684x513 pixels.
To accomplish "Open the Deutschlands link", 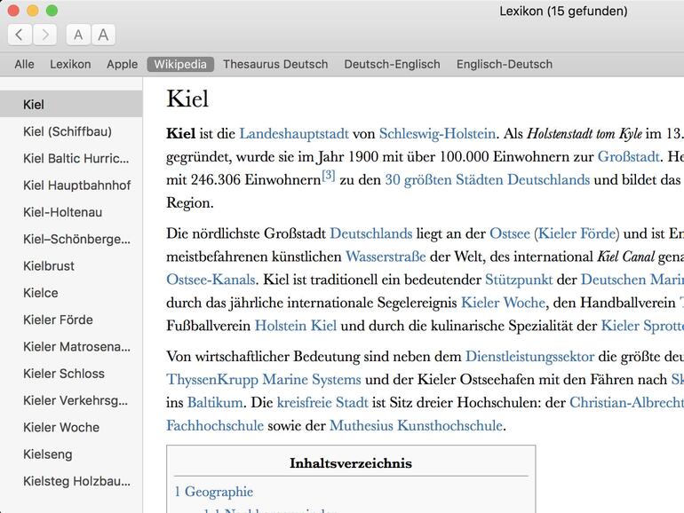I will click(370, 233).
